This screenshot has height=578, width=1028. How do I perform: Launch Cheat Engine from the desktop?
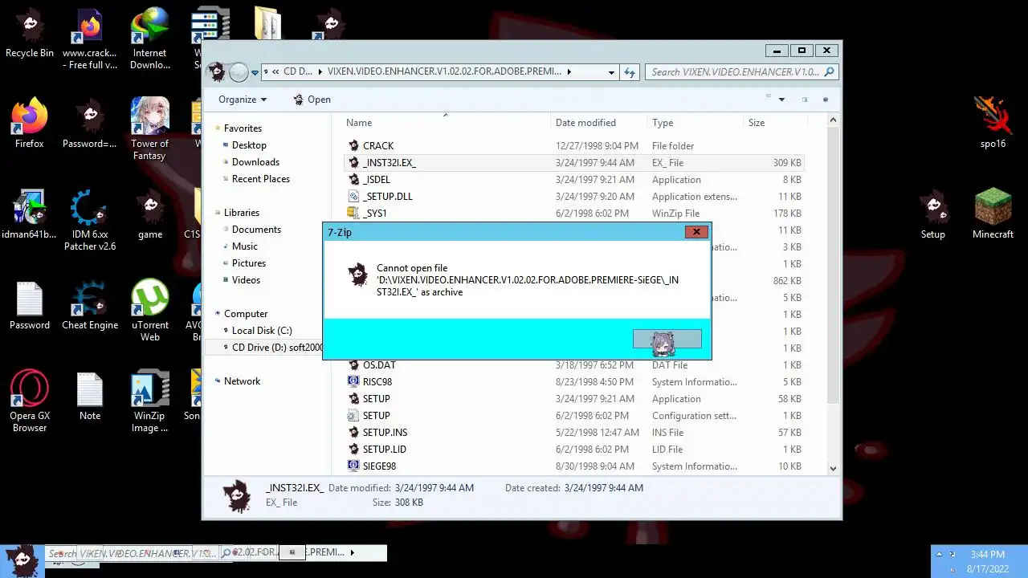[x=90, y=306]
